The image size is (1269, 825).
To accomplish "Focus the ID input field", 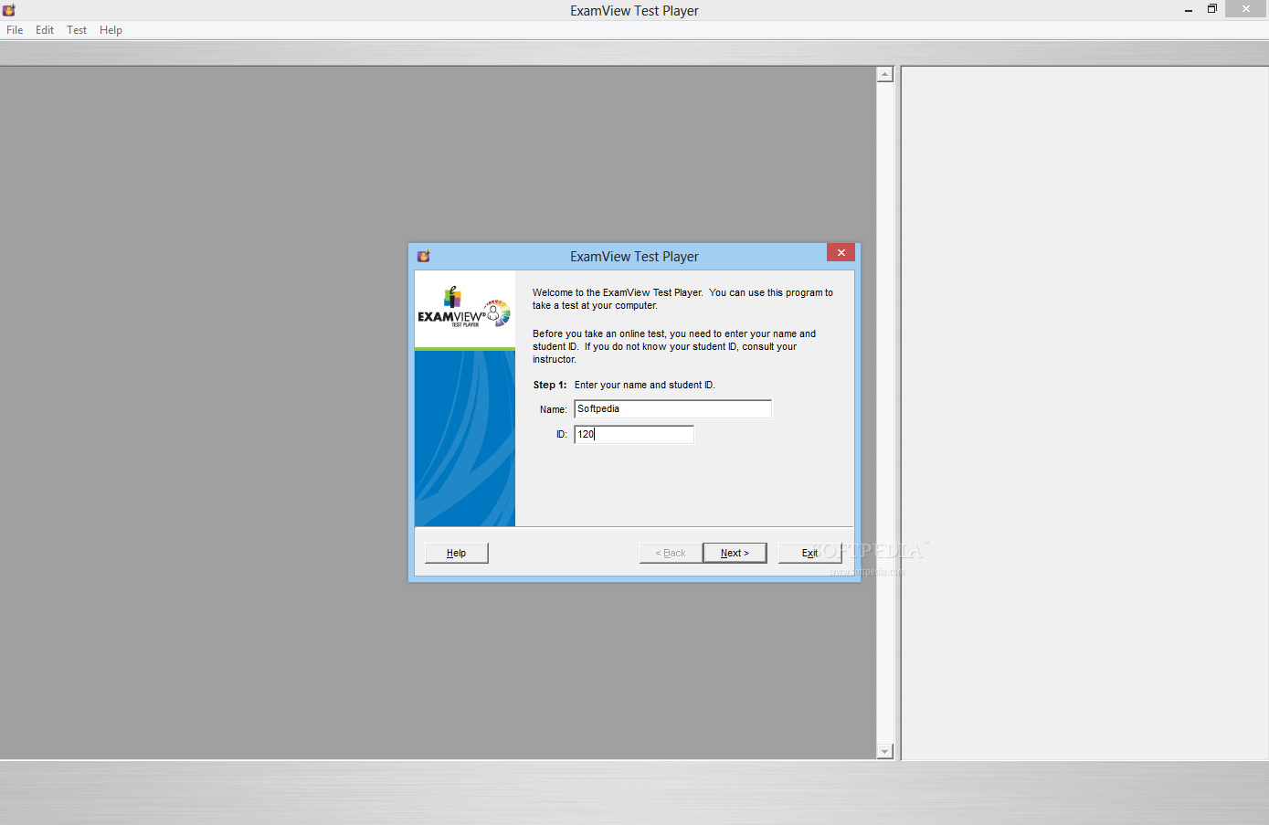I will pyautogui.click(x=634, y=434).
